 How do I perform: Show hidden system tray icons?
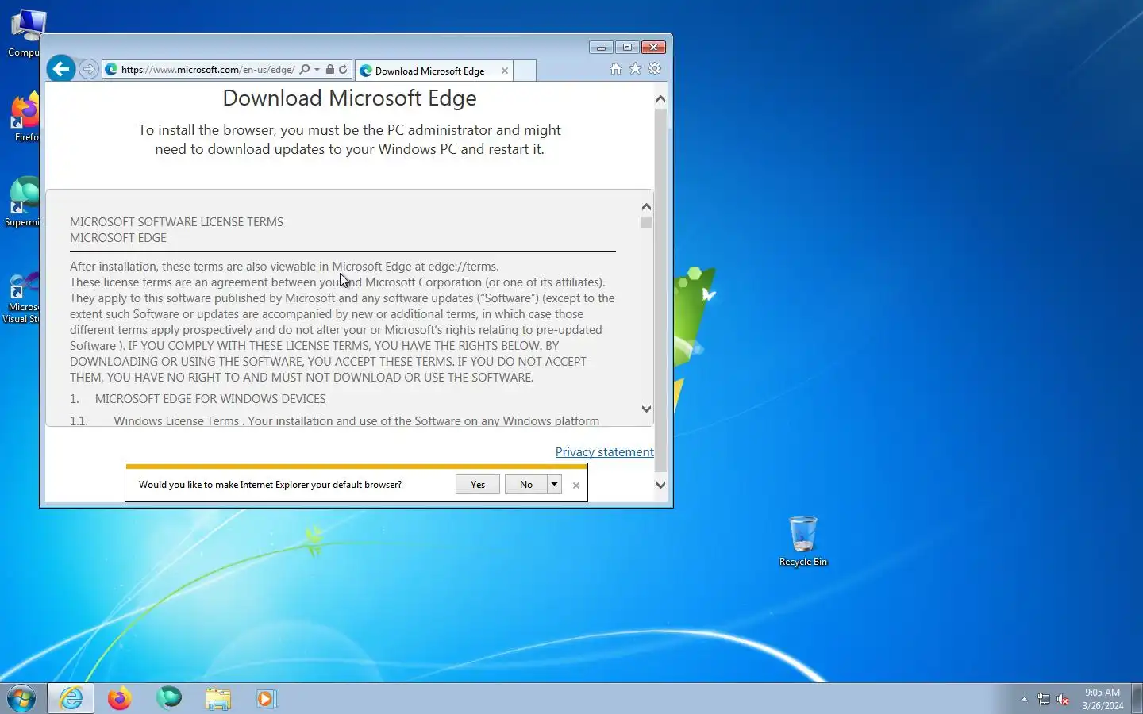coord(1024,699)
